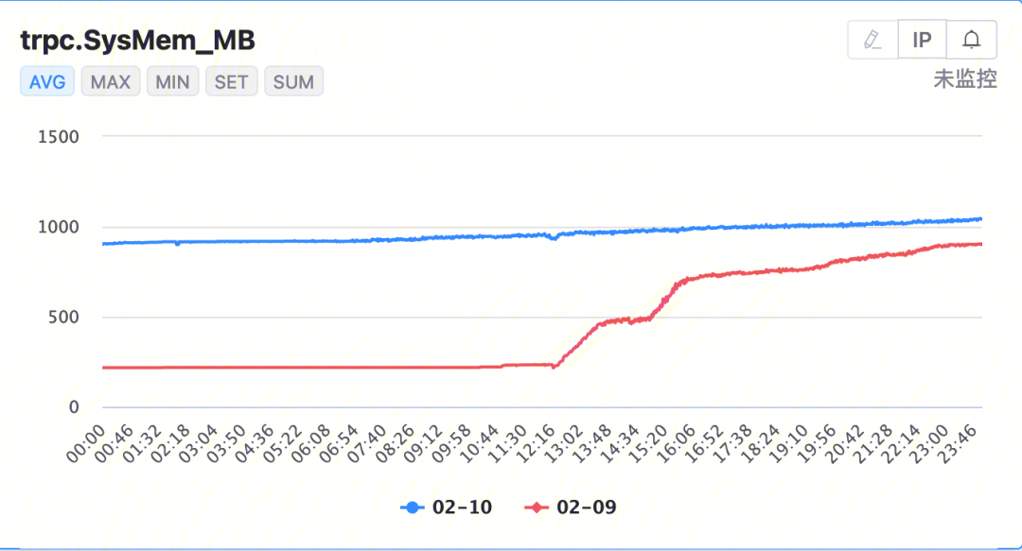Click the red 02-09 legend marker

click(537, 508)
